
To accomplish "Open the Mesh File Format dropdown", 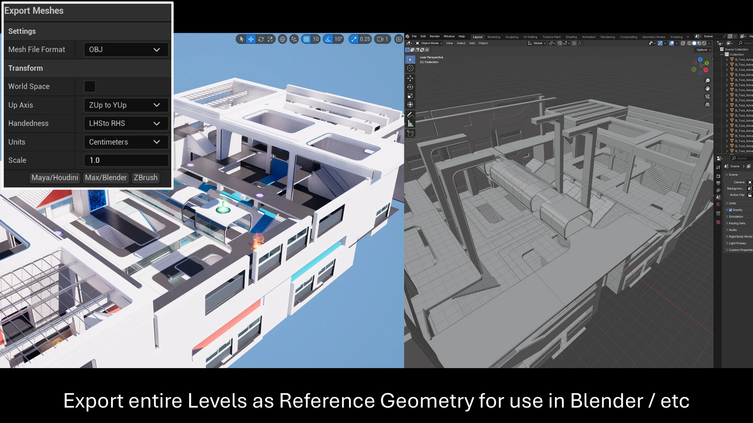I will pos(125,49).
